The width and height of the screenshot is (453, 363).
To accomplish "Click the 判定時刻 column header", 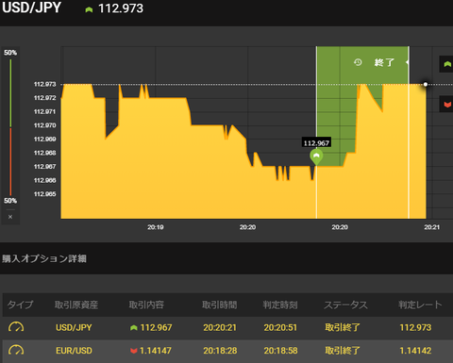I will [x=280, y=305].
